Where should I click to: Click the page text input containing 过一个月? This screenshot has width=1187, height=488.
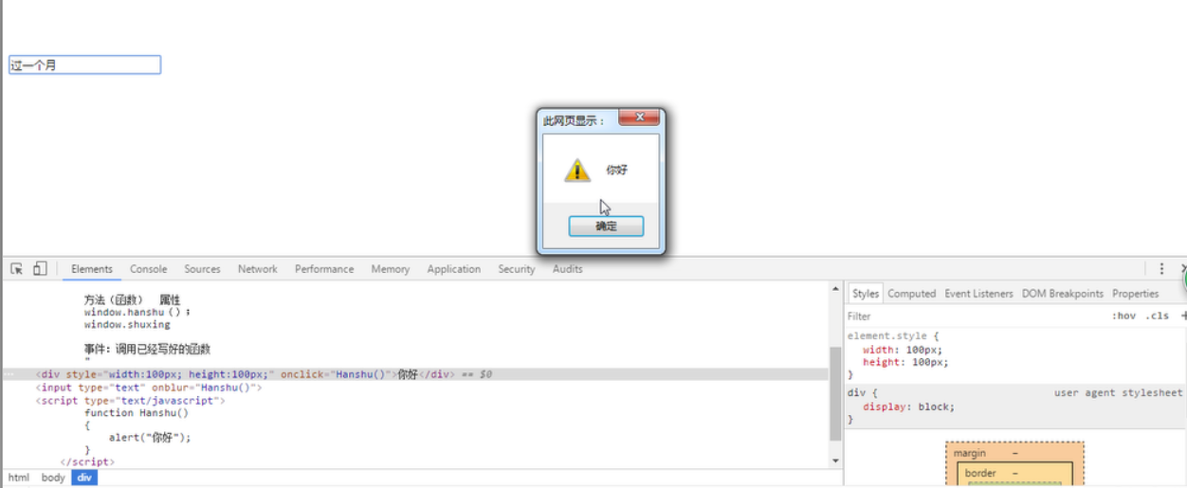tap(84, 64)
